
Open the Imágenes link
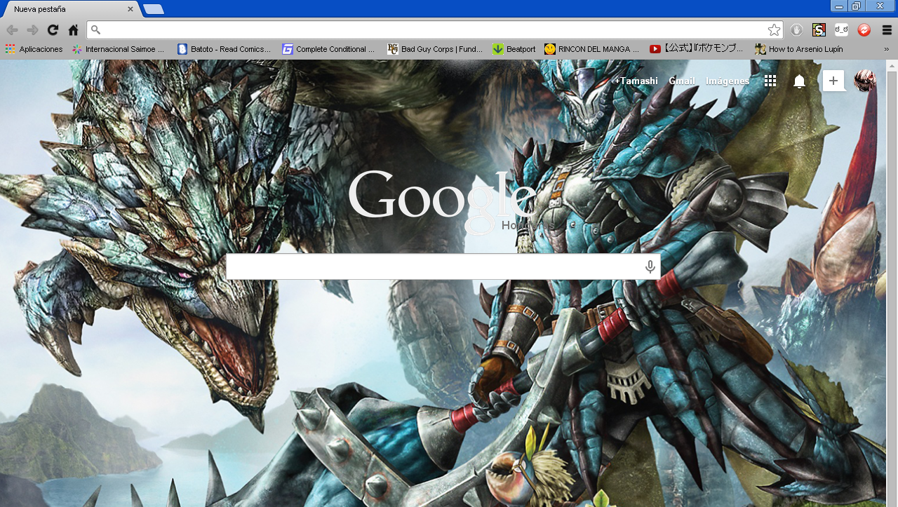point(728,81)
